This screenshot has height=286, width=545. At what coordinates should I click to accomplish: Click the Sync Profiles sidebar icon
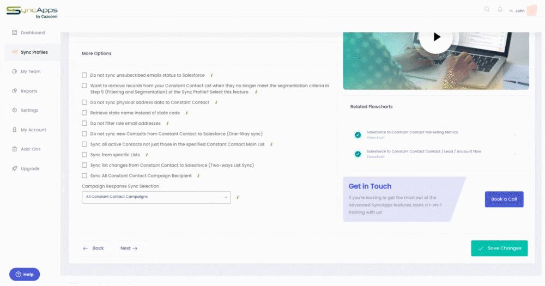15,52
